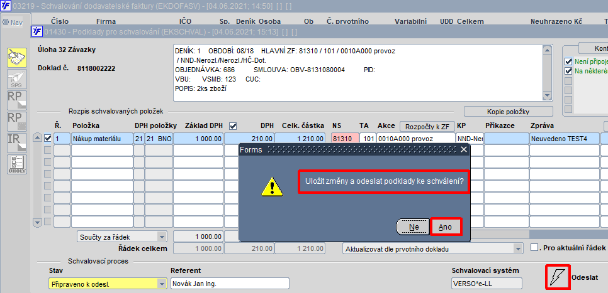Open the IR sidebar icon
The image size is (608, 293).
17,143
